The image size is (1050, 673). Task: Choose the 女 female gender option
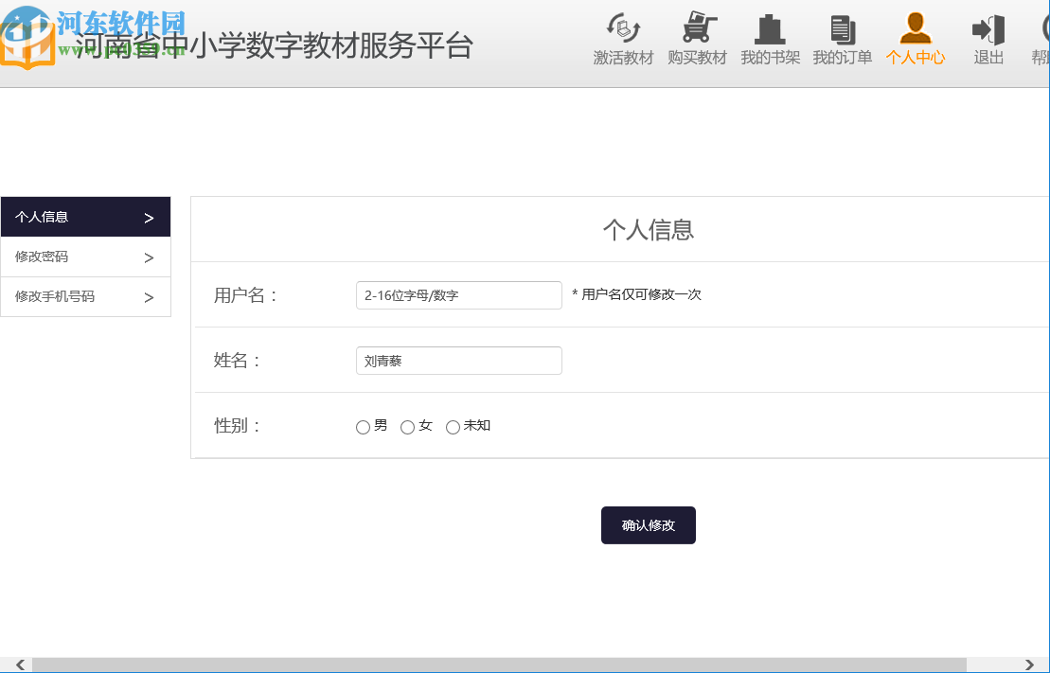(x=407, y=427)
